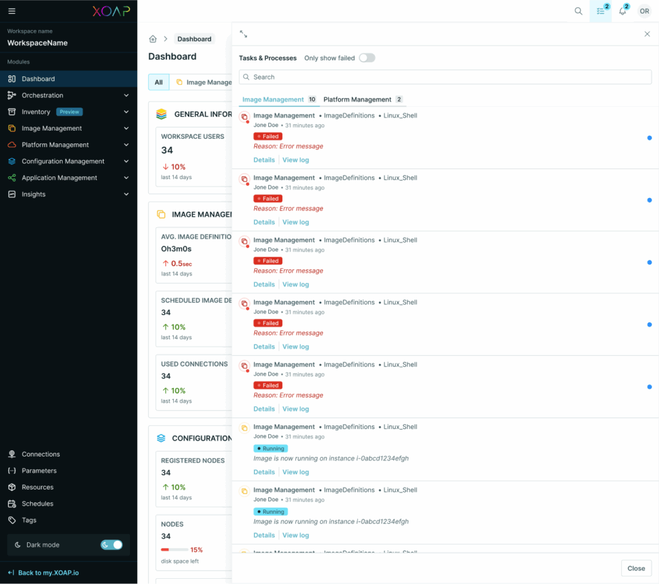Enable the Only show failed toggle
The image size is (659, 584).
pyautogui.click(x=367, y=58)
